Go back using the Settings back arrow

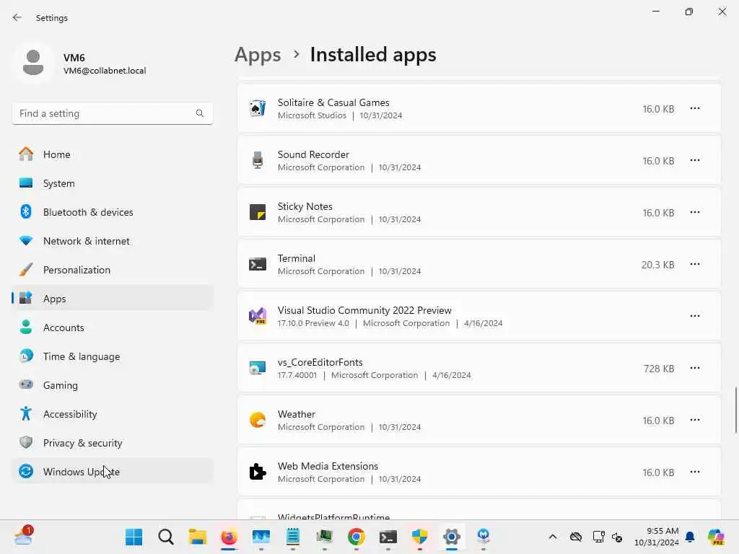[x=17, y=17]
